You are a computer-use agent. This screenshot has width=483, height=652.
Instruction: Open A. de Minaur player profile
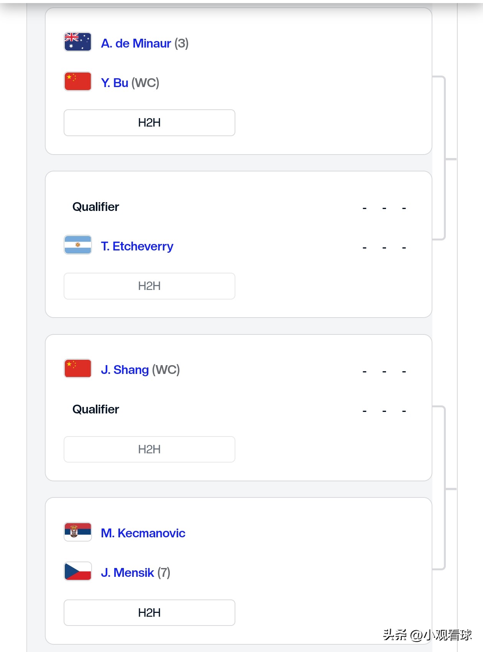coord(136,43)
